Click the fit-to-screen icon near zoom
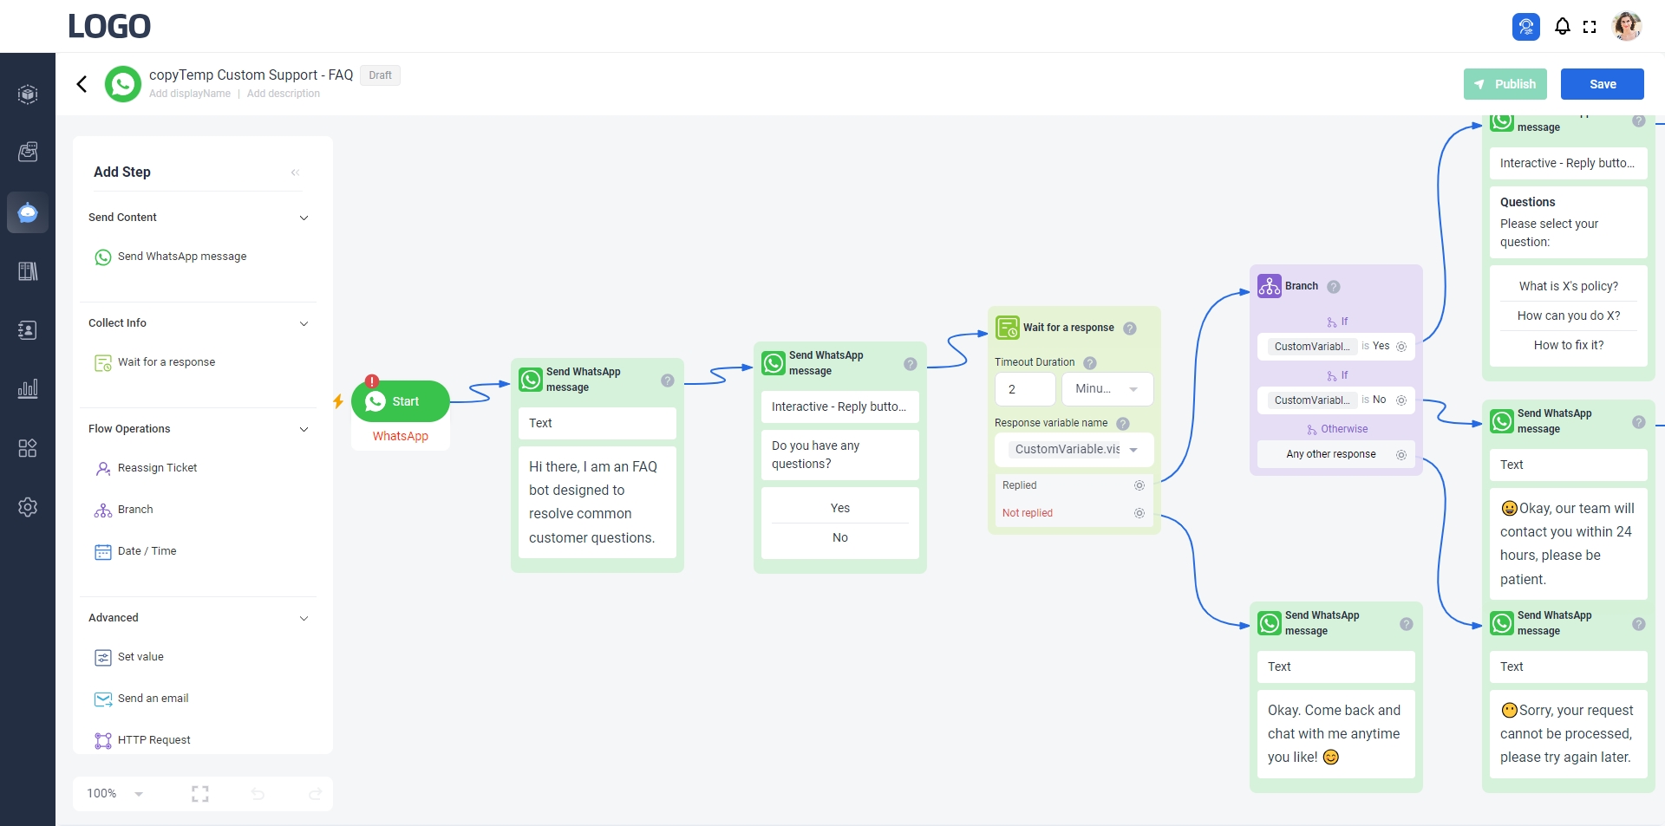This screenshot has width=1665, height=826. (x=200, y=794)
